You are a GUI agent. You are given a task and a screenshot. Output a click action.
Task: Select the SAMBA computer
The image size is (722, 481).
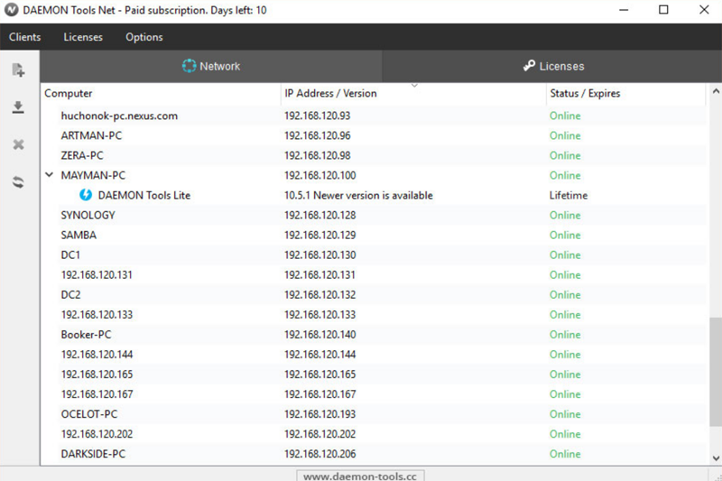point(79,235)
